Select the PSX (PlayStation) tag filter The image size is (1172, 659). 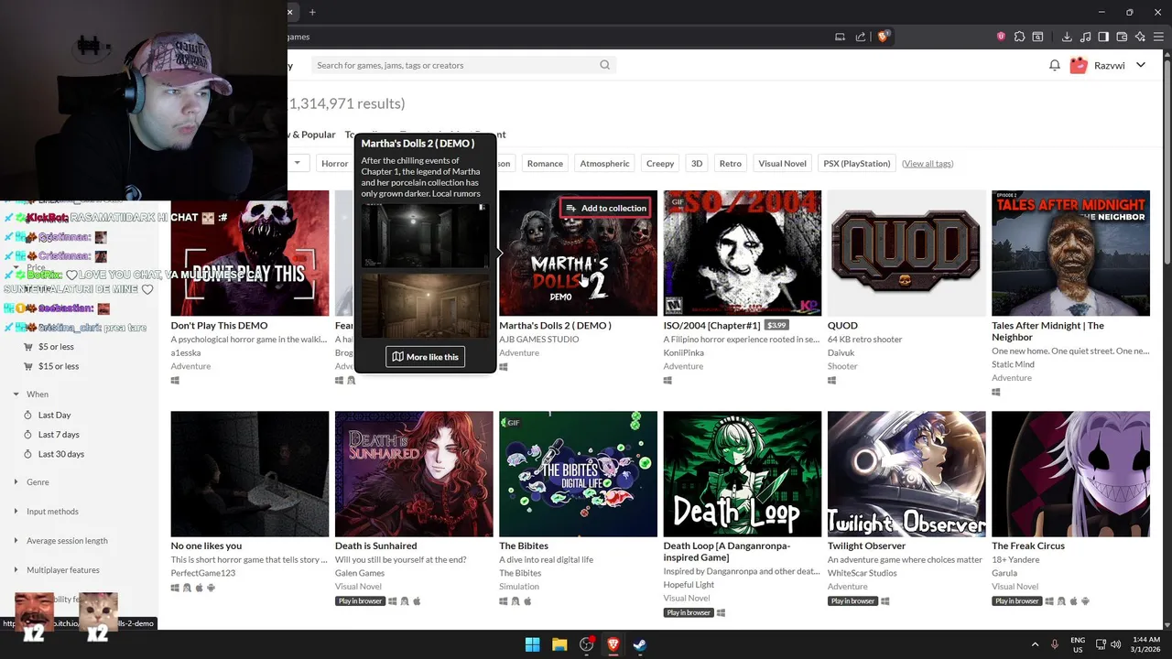(x=856, y=163)
